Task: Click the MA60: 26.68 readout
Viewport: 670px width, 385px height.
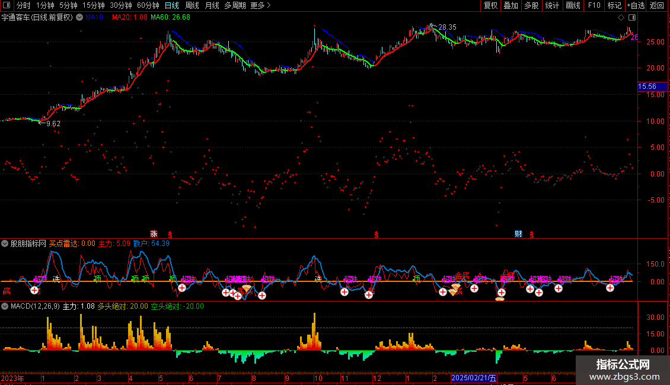Action: [x=171, y=17]
